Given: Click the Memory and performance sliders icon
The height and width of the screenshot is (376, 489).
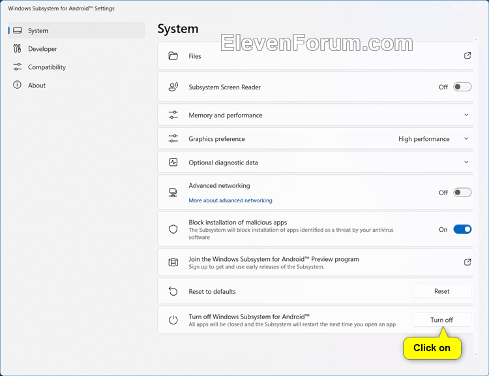Looking at the screenshot, I should click(173, 115).
